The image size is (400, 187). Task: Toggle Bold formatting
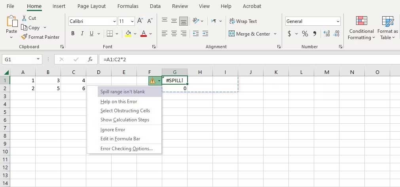[73, 34]
